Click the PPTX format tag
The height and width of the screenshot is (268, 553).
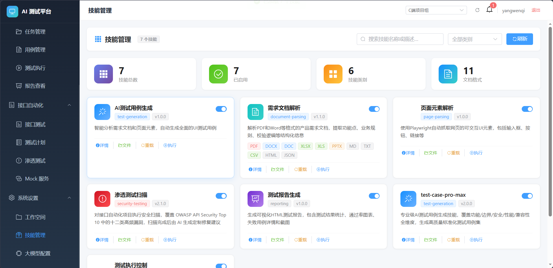337,146
